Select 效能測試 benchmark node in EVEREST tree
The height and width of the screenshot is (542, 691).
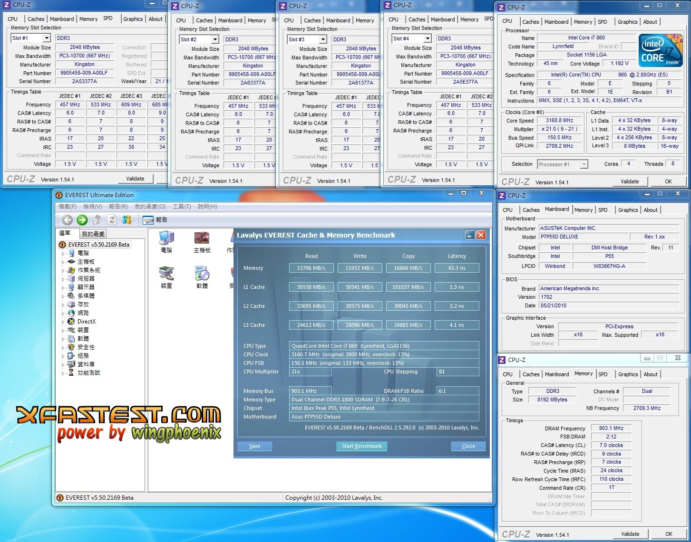[89, 373]
